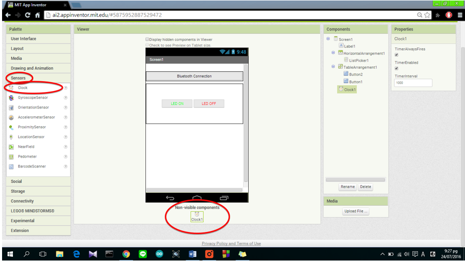This screenshot has height=261, width=465.
Task: Pick the GyroscopeSensor palette icon
Action: pos(11,98)
